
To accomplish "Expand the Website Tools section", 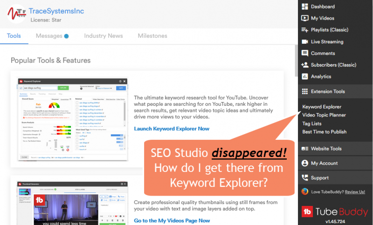I will click(326, 149).
